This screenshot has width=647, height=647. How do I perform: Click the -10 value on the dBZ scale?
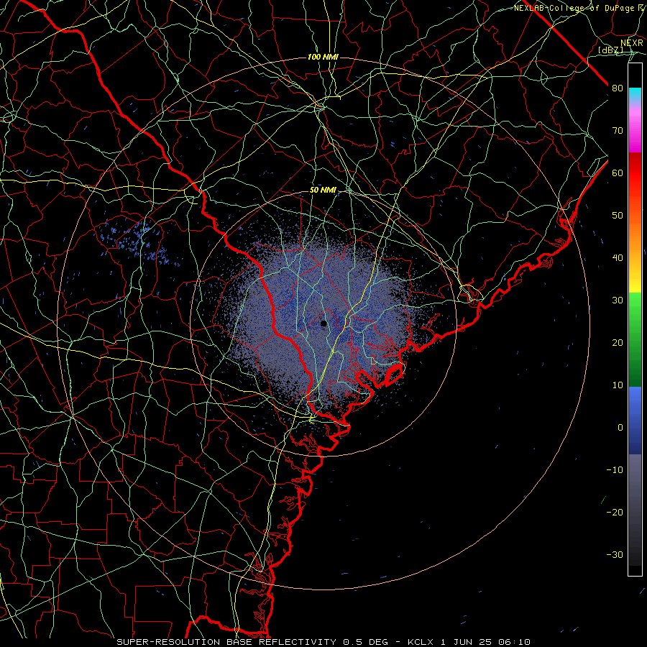[615, 470]
